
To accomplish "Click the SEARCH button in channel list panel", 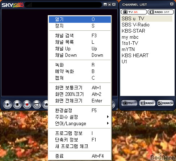I will [x=165, y=103].
